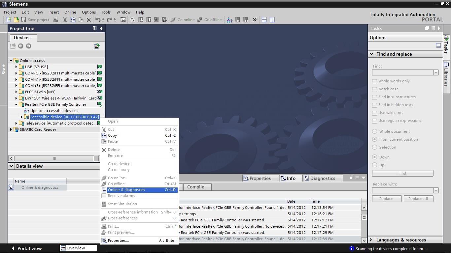This screenshot has height=253, width=451.
Task: Collapse the Project tree panel arrow
Action: (101, 28)
